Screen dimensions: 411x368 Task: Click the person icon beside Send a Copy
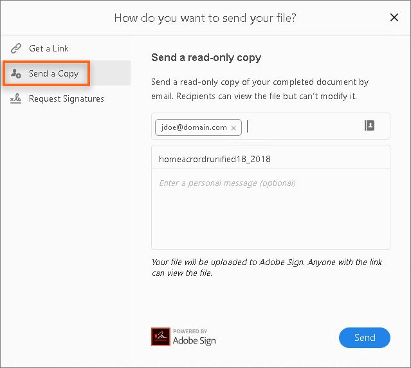click(15, 73)
